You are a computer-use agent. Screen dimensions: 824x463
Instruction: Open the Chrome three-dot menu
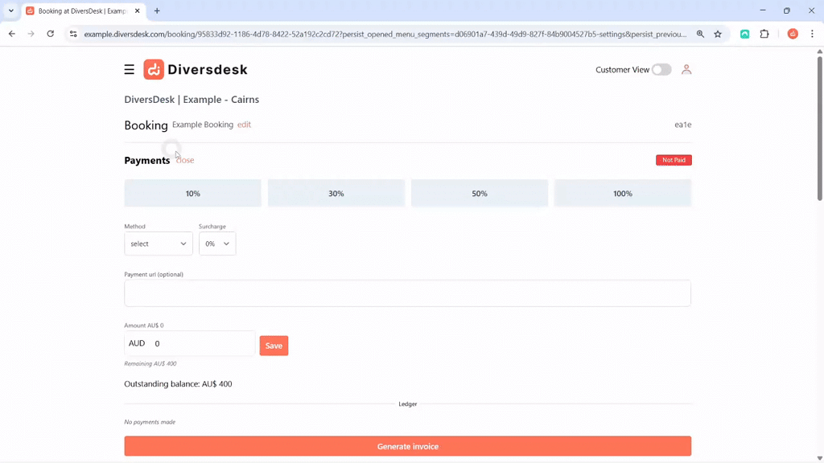[812, 34]
